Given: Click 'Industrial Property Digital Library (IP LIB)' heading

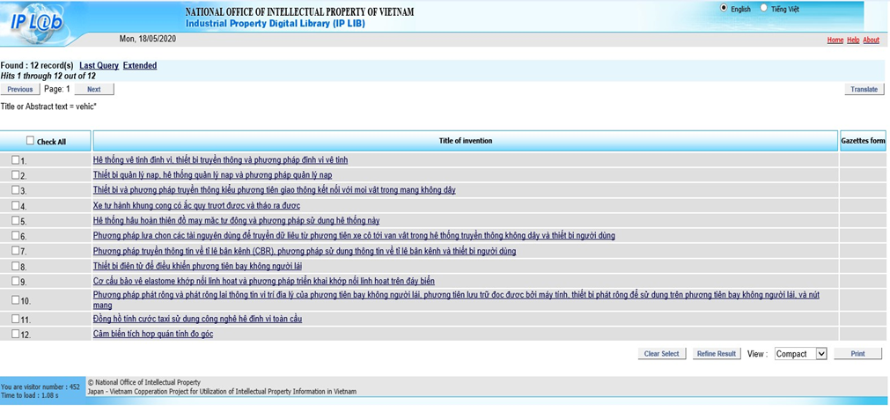Looking at the screenshot, I should tap(276, 24).
